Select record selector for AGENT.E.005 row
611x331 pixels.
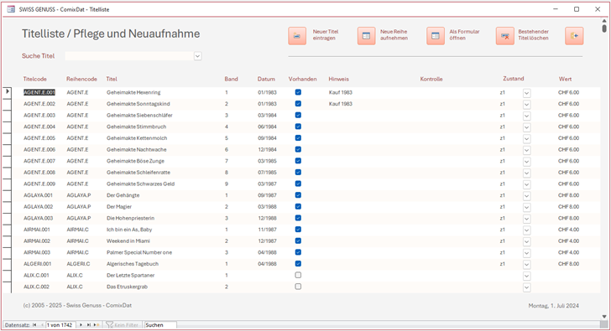tap(7, 138)
